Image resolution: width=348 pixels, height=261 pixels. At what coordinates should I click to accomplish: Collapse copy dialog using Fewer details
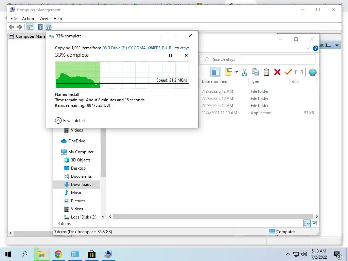71,121
